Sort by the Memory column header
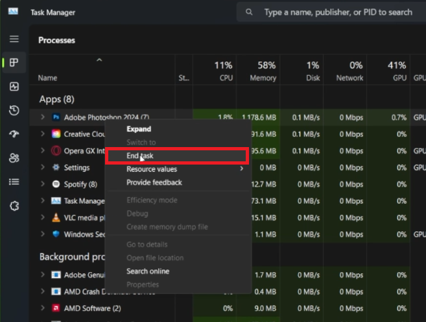Screen dimensions: 426x322 258,70
